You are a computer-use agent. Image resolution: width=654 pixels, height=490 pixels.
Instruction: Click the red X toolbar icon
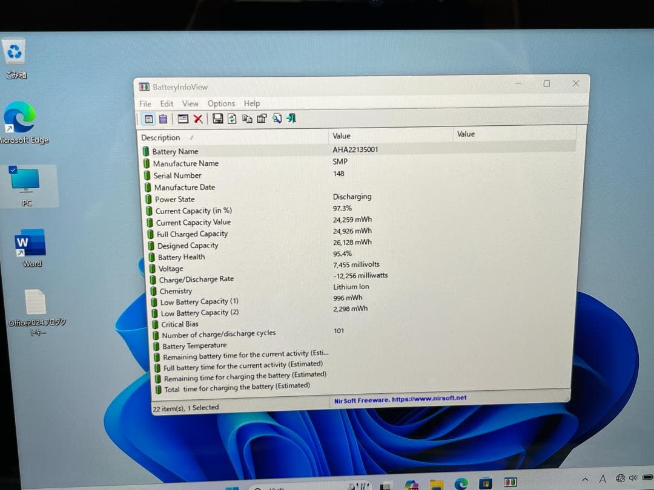(198, 119)
